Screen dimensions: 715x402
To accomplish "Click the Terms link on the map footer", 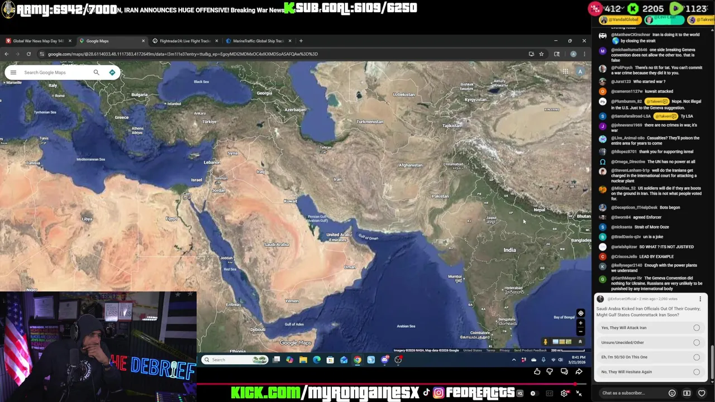I will point(490,350).
